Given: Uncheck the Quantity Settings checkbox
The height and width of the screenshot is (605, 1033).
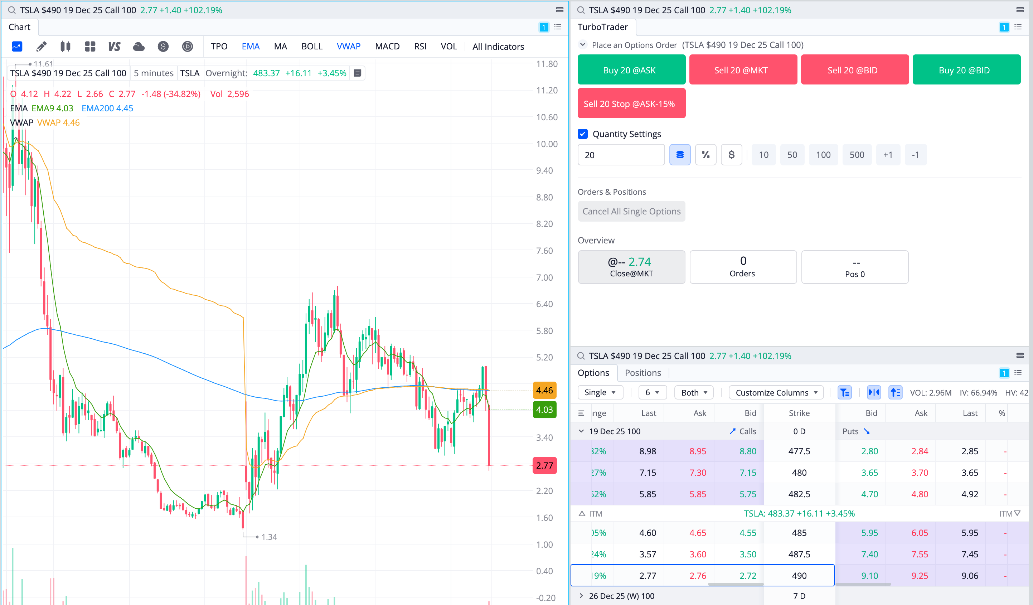Looking at the screenshot, I should [x=582, y=134].
